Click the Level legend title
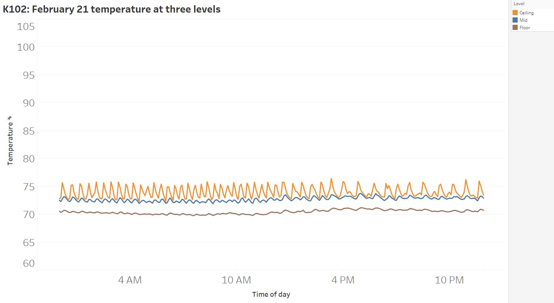The image size is (554, 303). [x=519, y=4]
